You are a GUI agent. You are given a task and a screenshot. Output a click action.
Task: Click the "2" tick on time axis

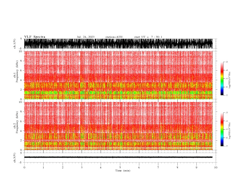tap(63, 167)
